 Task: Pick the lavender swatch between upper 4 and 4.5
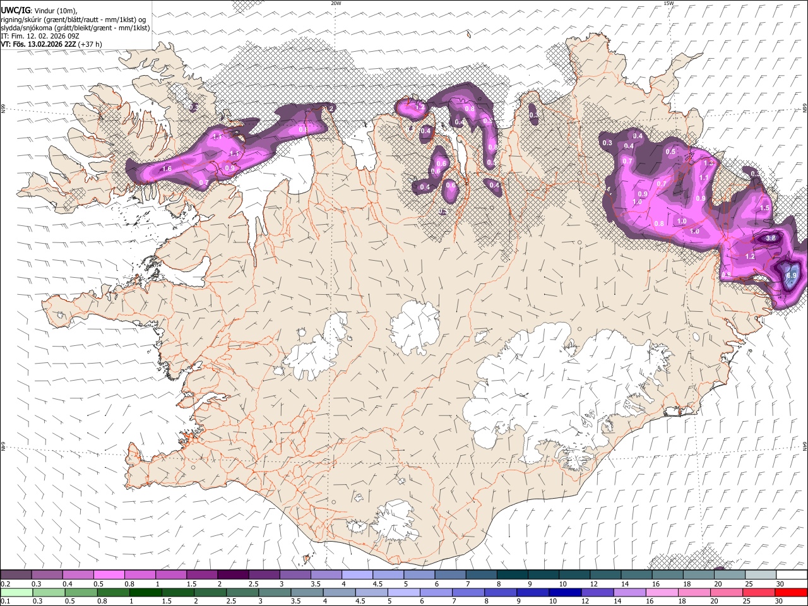tap(357, 574)
